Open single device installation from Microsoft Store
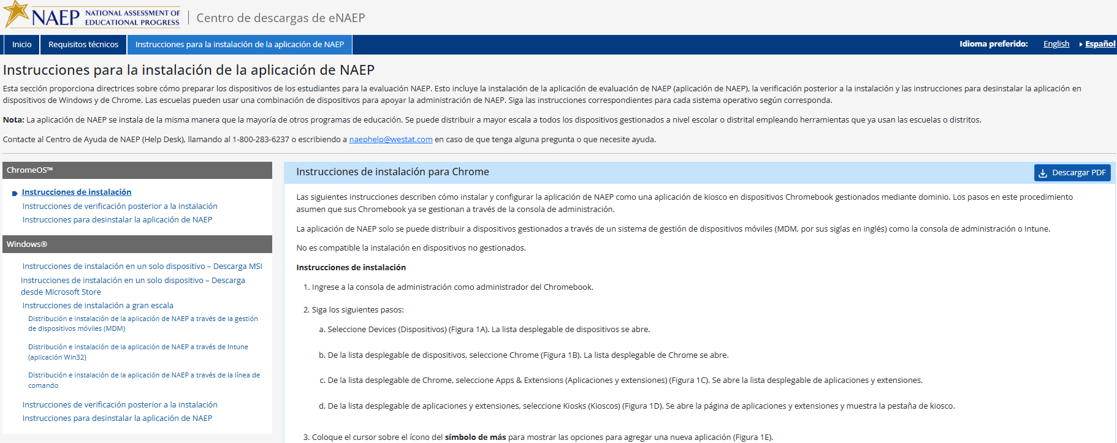Viewport: 1117px width, 443px height. [133, 286]
